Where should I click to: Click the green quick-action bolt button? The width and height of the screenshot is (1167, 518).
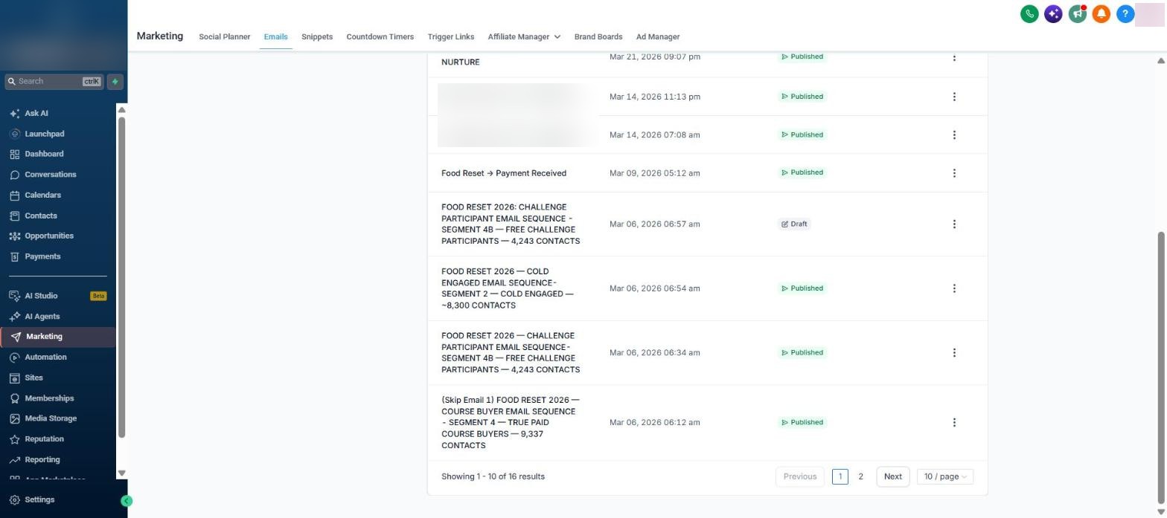click(115, 82)
